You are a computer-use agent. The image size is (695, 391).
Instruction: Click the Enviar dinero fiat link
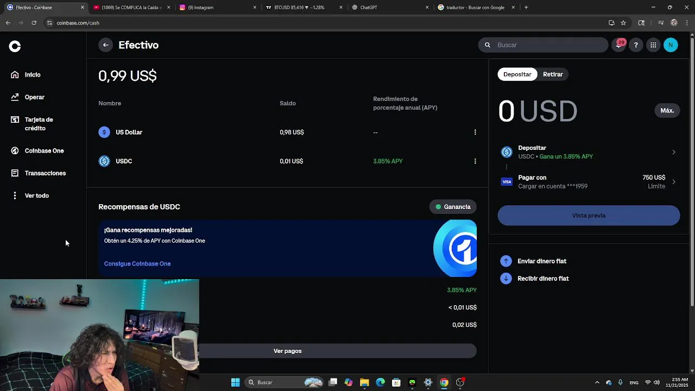tap(542, 261)
